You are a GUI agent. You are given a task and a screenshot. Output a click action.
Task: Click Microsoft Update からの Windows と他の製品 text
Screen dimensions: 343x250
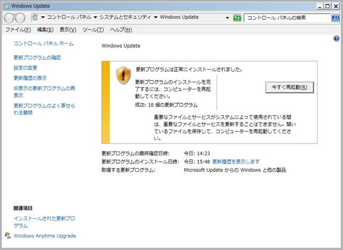235,170
